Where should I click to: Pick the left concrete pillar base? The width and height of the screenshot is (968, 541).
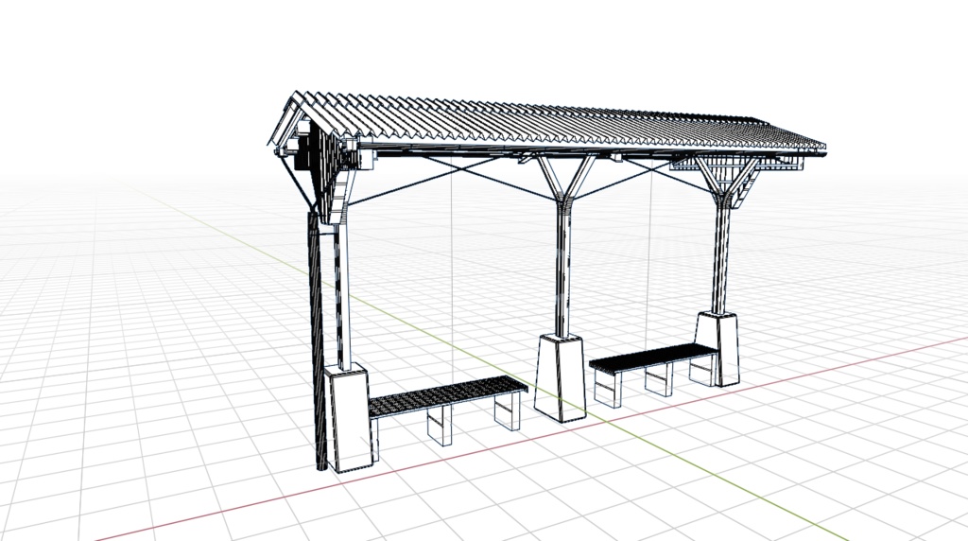click(348, 418)
